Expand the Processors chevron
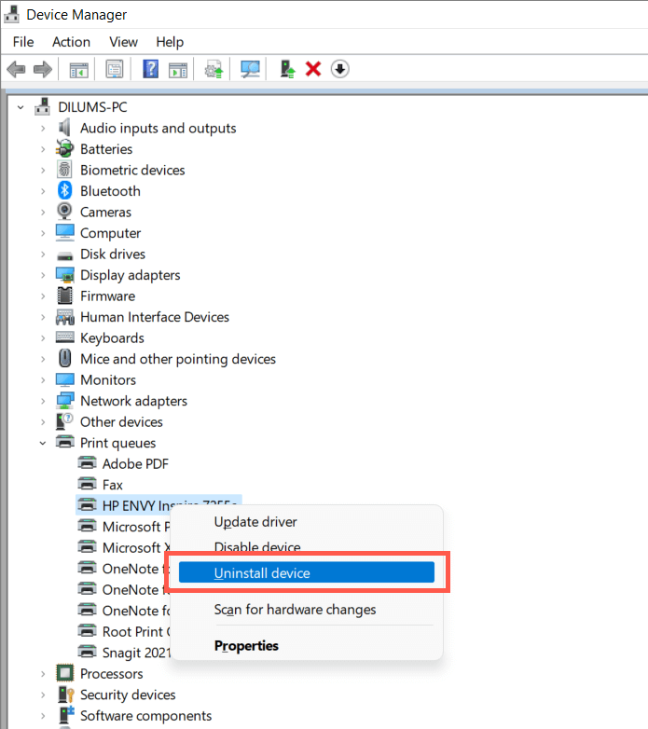 coord(43,674)
